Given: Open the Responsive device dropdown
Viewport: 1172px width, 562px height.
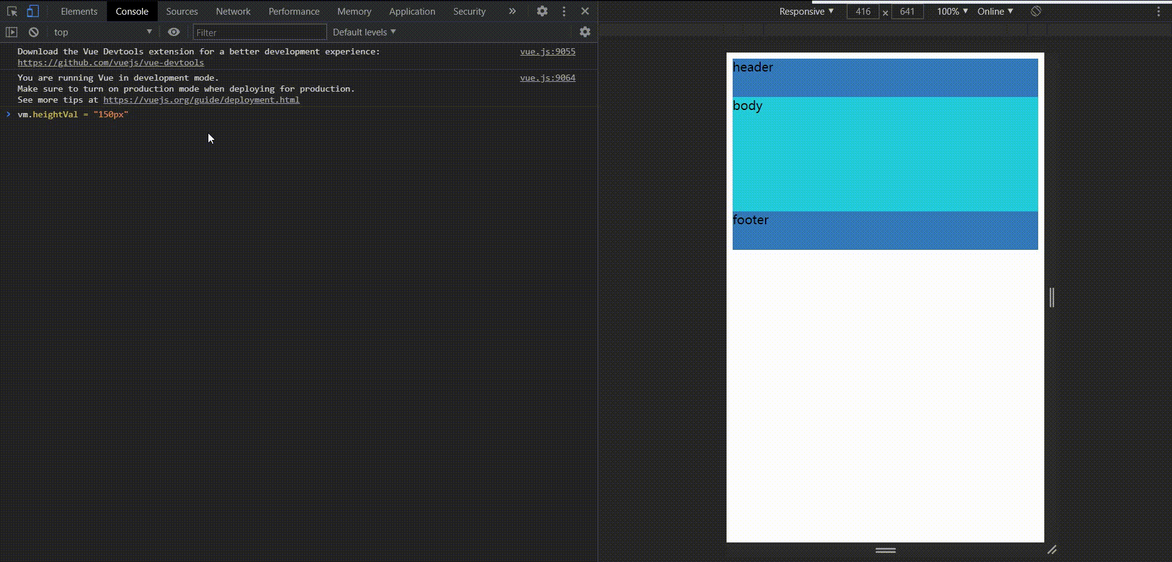Looking at the screenshot, I should pyautogui.click(x=806, y=11).
